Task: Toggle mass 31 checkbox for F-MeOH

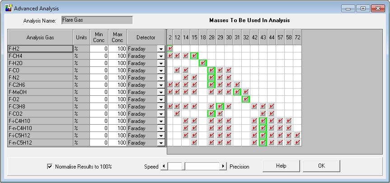Action: tap(237, 92)
